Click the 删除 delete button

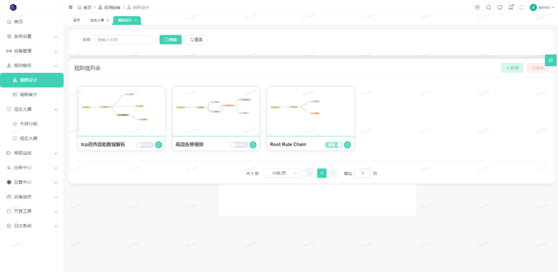(x=538, y=68)
